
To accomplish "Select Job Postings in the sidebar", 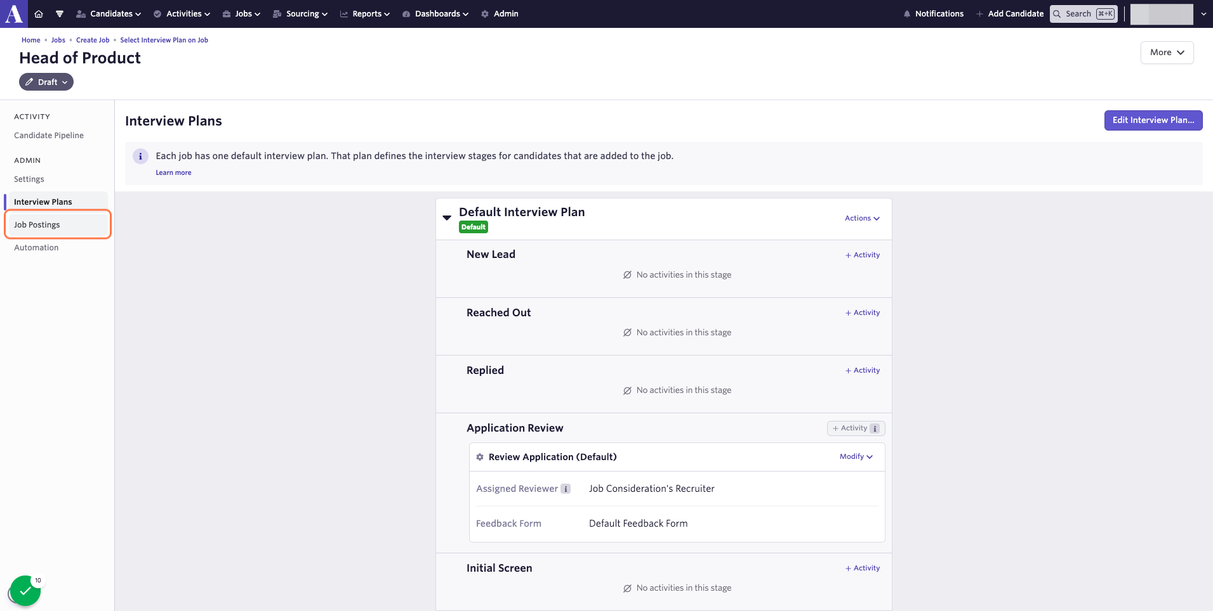I will click(57, 225).
